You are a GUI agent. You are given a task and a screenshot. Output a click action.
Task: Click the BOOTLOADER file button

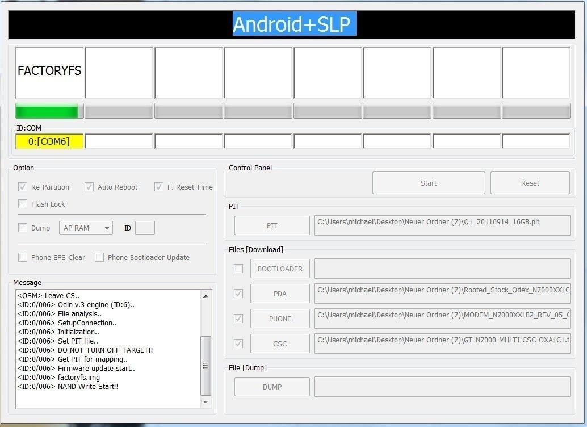point(280,269)
